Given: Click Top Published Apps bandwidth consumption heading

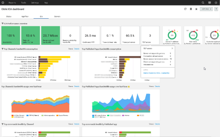Looking at the screenshot, I should (101, 49).
